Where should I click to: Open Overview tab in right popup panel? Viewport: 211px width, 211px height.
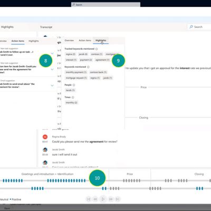[x=69, y=41]
